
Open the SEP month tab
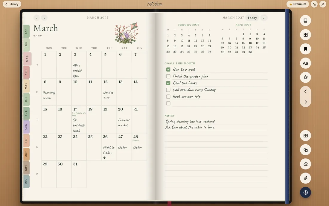coord(26,140)
